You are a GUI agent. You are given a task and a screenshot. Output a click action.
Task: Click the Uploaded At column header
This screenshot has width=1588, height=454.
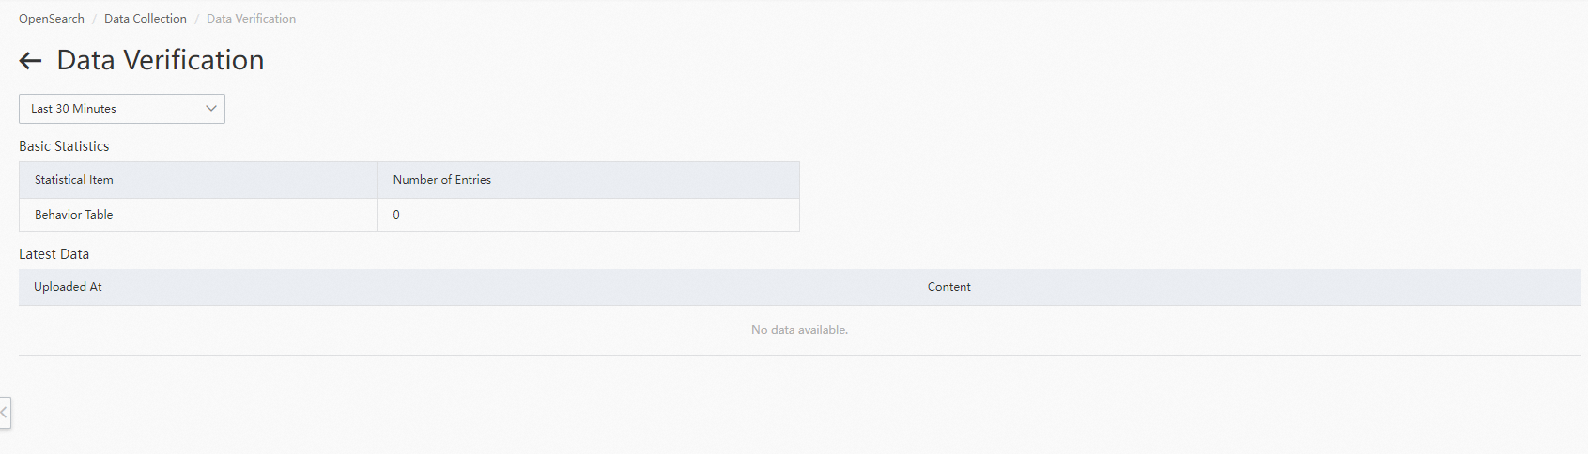pyautogui.click(x=68, y=287)
